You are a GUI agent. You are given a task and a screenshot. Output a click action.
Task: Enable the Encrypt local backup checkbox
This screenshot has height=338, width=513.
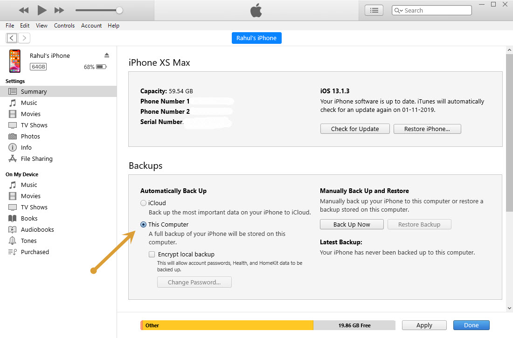coord(152,254)
